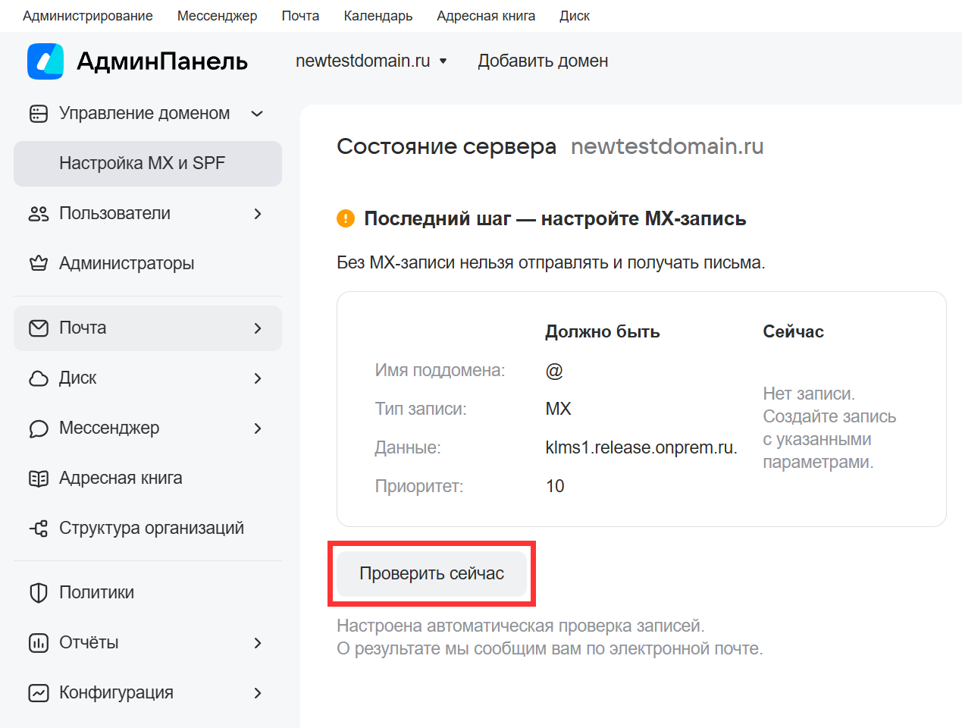Screen dimensions: 962x728
Task: Open the newtestdomain.ru domain dropdown
Action: [371, 61]
